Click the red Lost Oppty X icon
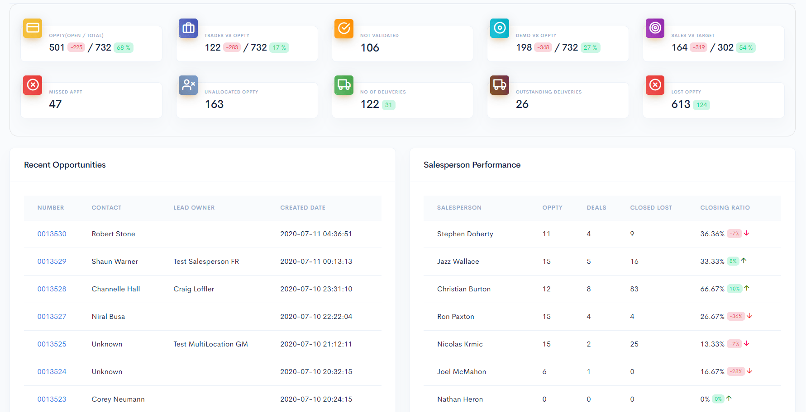 pos(655,85)
